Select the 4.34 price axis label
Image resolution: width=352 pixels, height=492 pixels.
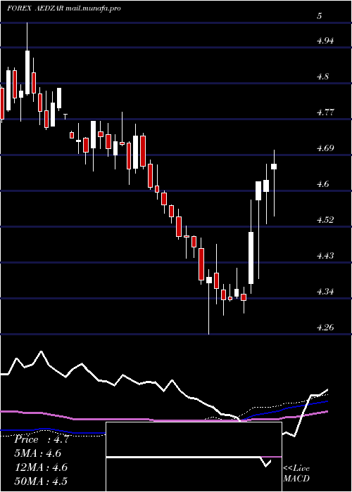click(325, 292)
